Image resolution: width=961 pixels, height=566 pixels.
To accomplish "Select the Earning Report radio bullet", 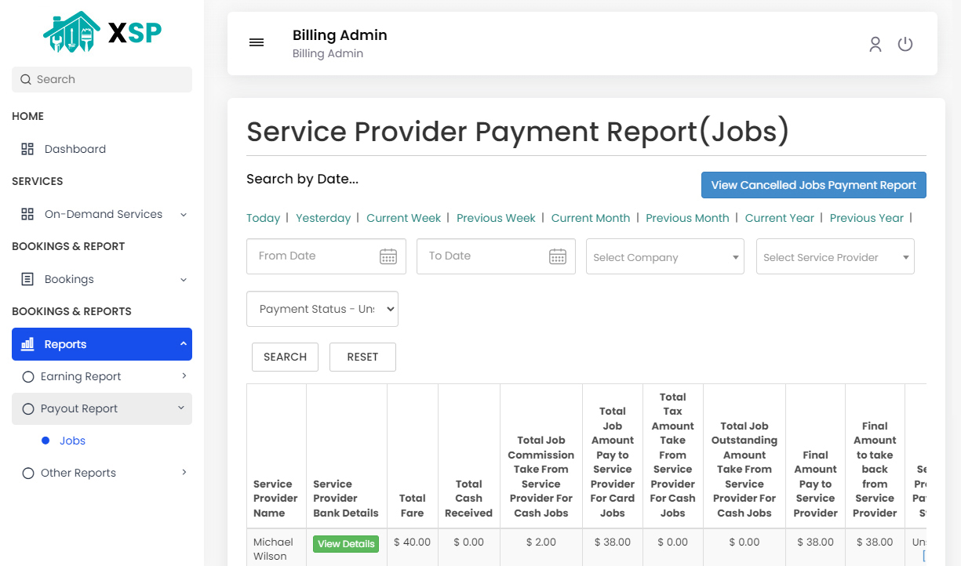I will coord(27,376).
